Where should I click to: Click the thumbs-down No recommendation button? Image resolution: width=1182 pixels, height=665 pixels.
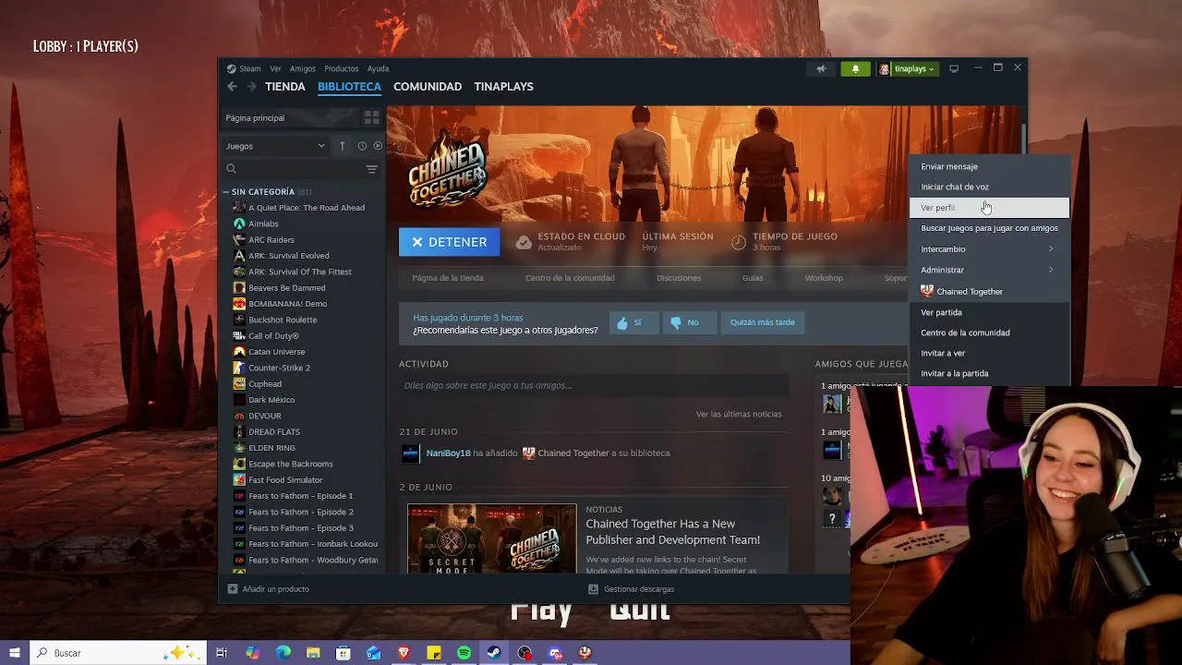point(689,322)
